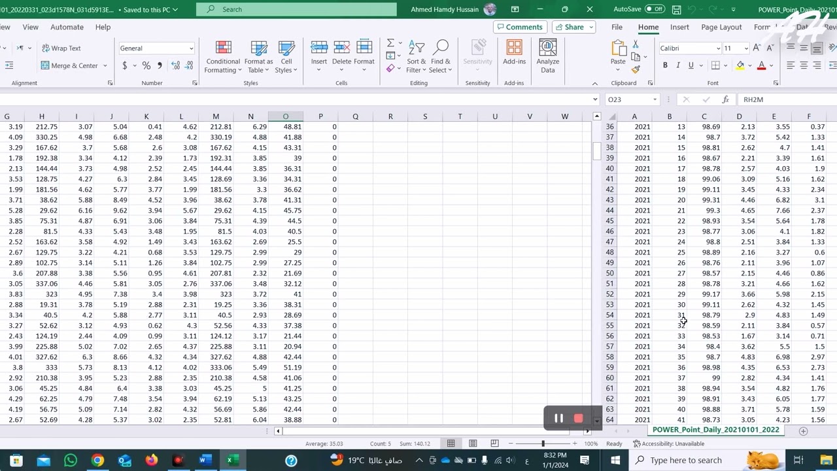
Task: Expand the Borders dropdown arrow
Action: (726, 65)
